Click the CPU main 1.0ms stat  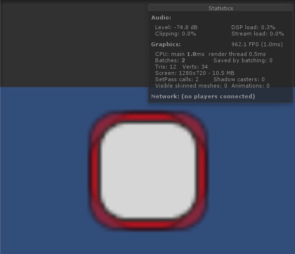coord(180,54)
